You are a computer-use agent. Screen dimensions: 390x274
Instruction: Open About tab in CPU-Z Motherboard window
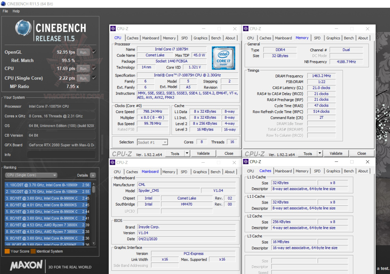tap(230, 172)
